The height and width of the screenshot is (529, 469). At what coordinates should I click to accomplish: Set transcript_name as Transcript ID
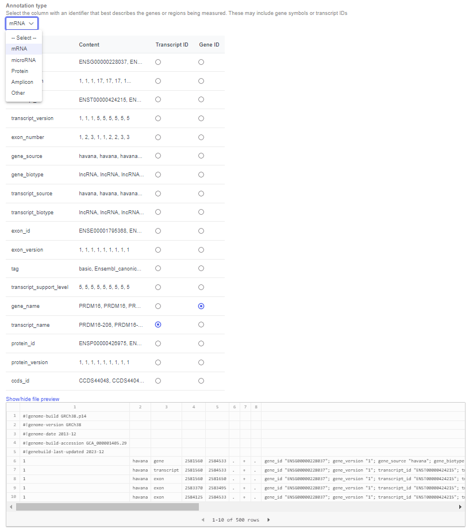158,325
